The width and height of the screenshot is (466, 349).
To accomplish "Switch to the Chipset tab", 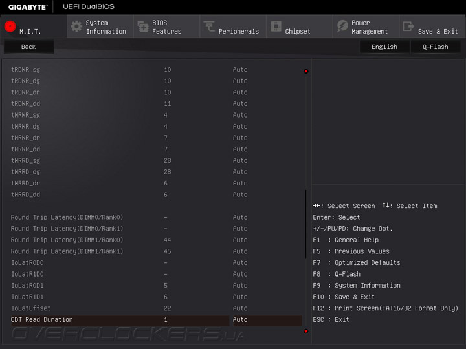I will pos(298,31).
